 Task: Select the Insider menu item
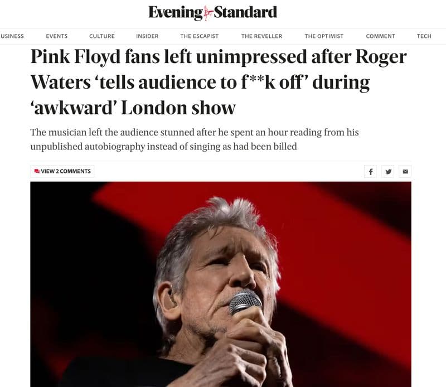147,36
